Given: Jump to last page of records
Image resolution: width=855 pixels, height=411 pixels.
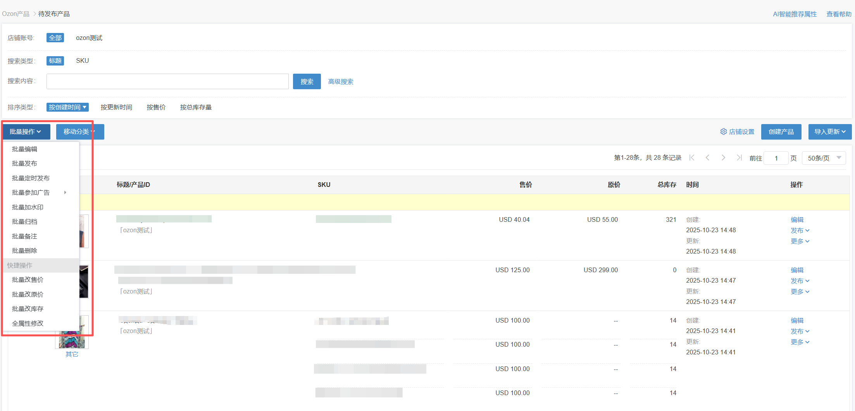Looking at the screenshot, I should [739, 158].
